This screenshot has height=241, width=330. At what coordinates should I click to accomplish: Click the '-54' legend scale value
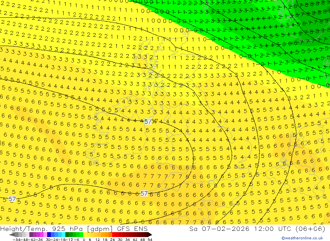pos(17,240)
